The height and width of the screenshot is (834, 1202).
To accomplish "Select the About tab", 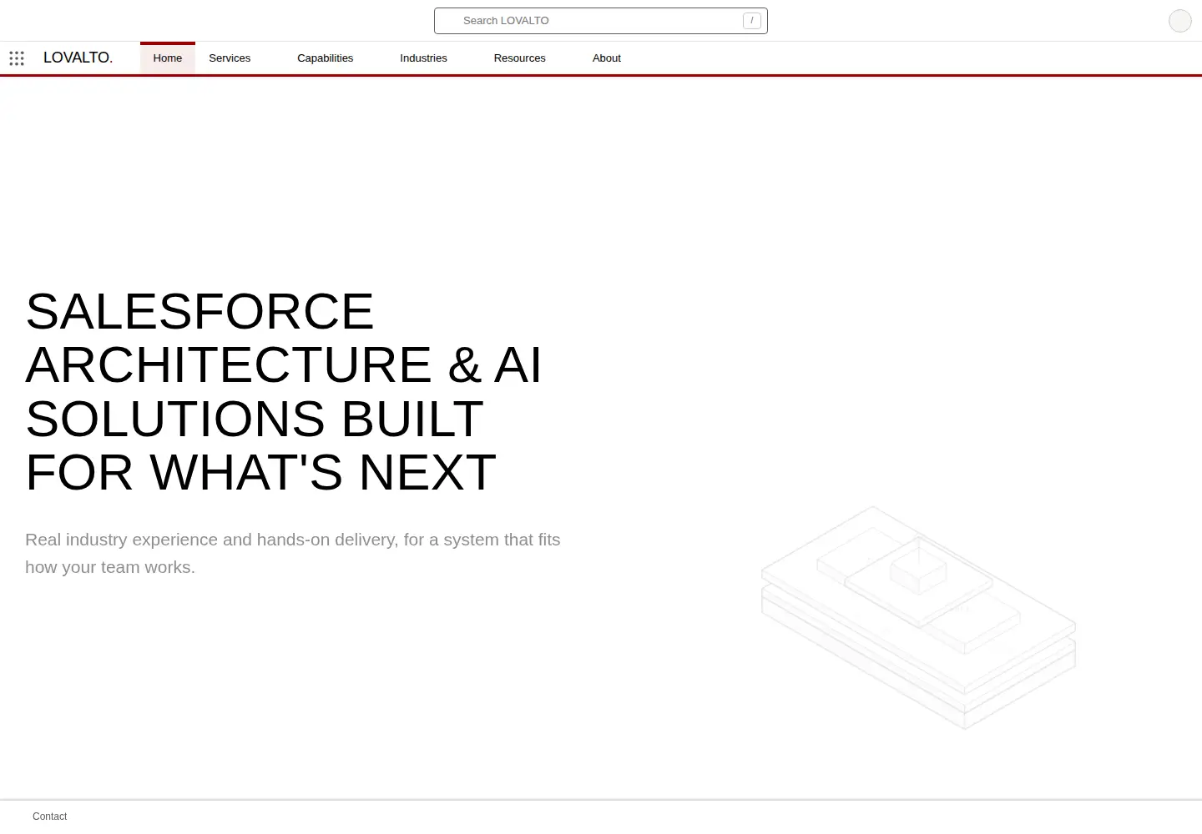I will [x=606, y=58].
